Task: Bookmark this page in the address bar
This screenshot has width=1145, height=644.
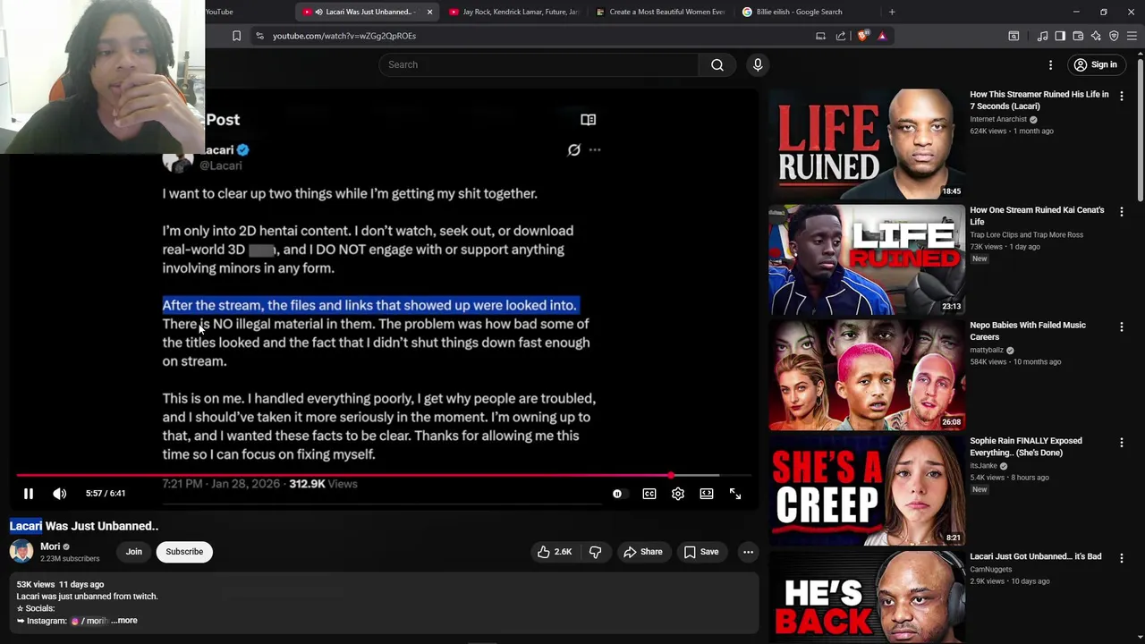Action: [236, 36]
